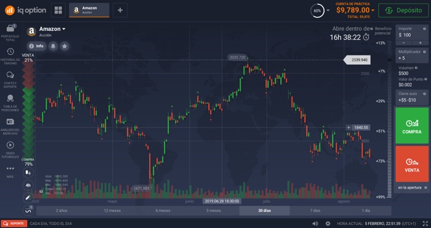Click help icon next to Cierre auto
Viewport: 431px width, 228px height.
[425, 94]
